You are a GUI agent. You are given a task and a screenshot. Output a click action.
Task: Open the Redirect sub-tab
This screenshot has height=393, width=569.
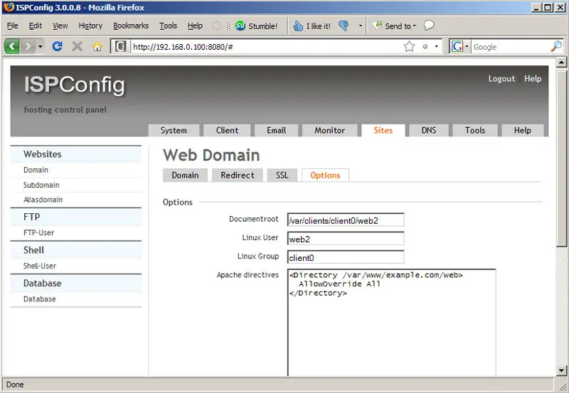click(x=238, y=175)
